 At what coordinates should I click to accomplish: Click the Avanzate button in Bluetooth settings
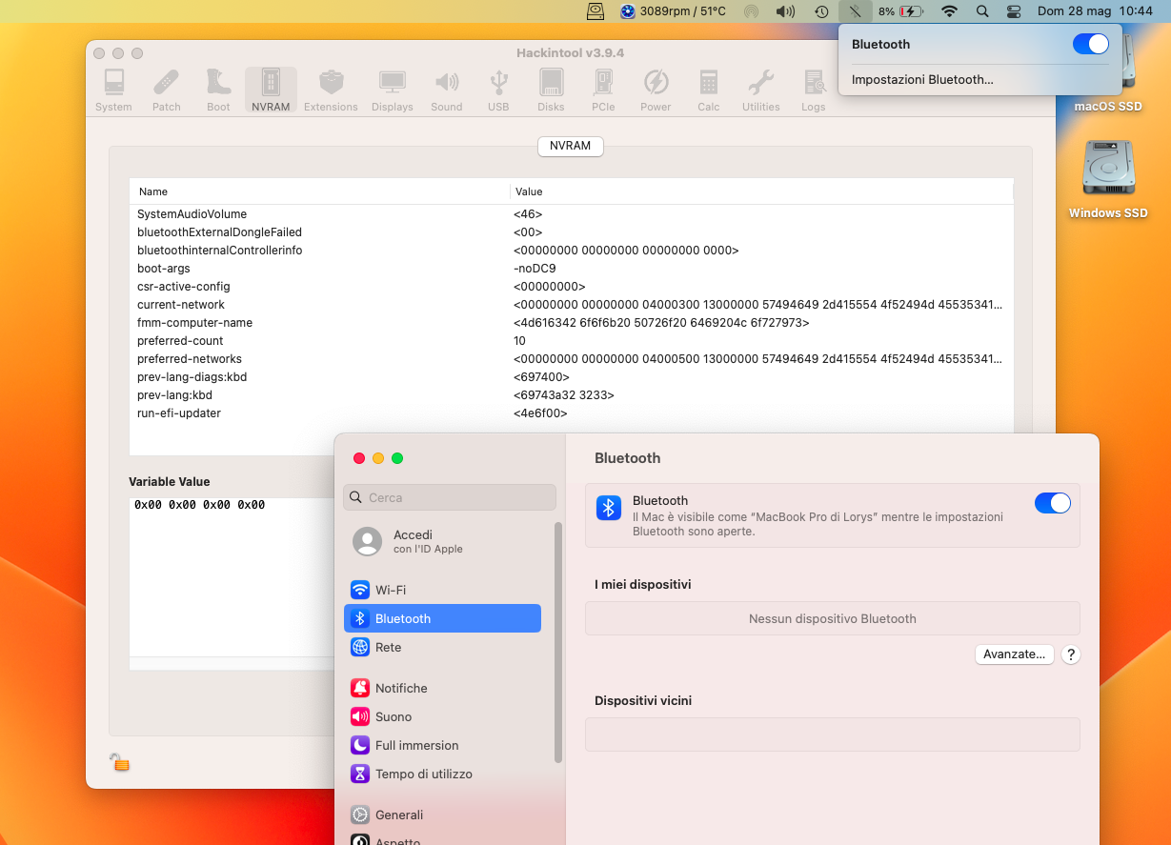click(1014, 654)
